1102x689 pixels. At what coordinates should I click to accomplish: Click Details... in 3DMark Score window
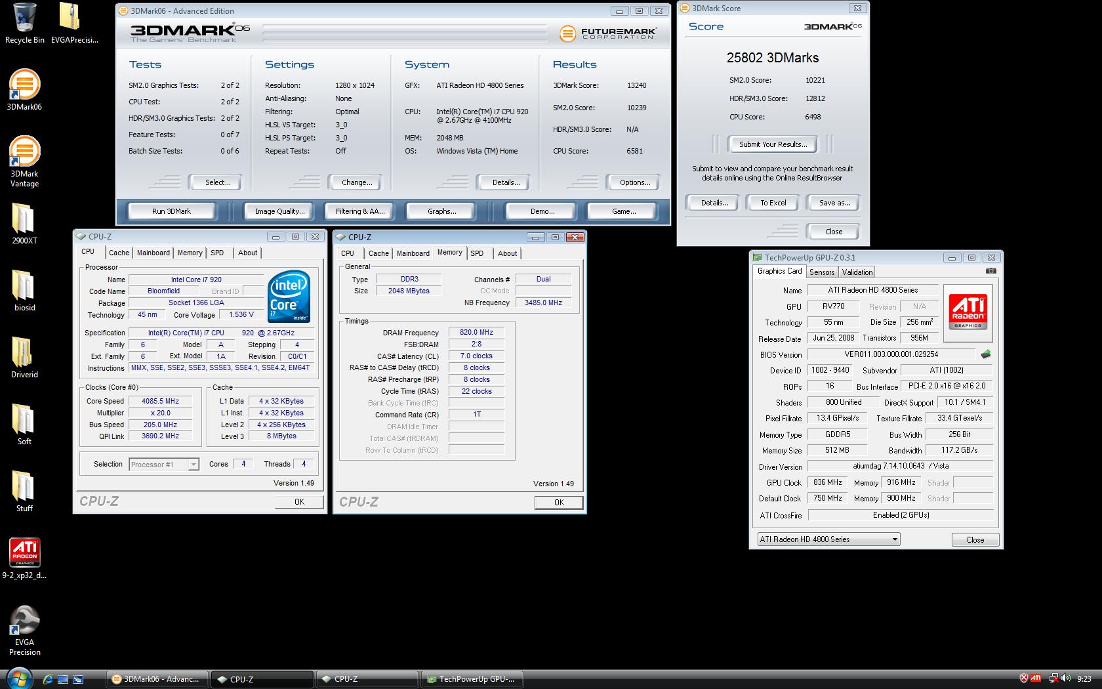click(x=714, y=203)
